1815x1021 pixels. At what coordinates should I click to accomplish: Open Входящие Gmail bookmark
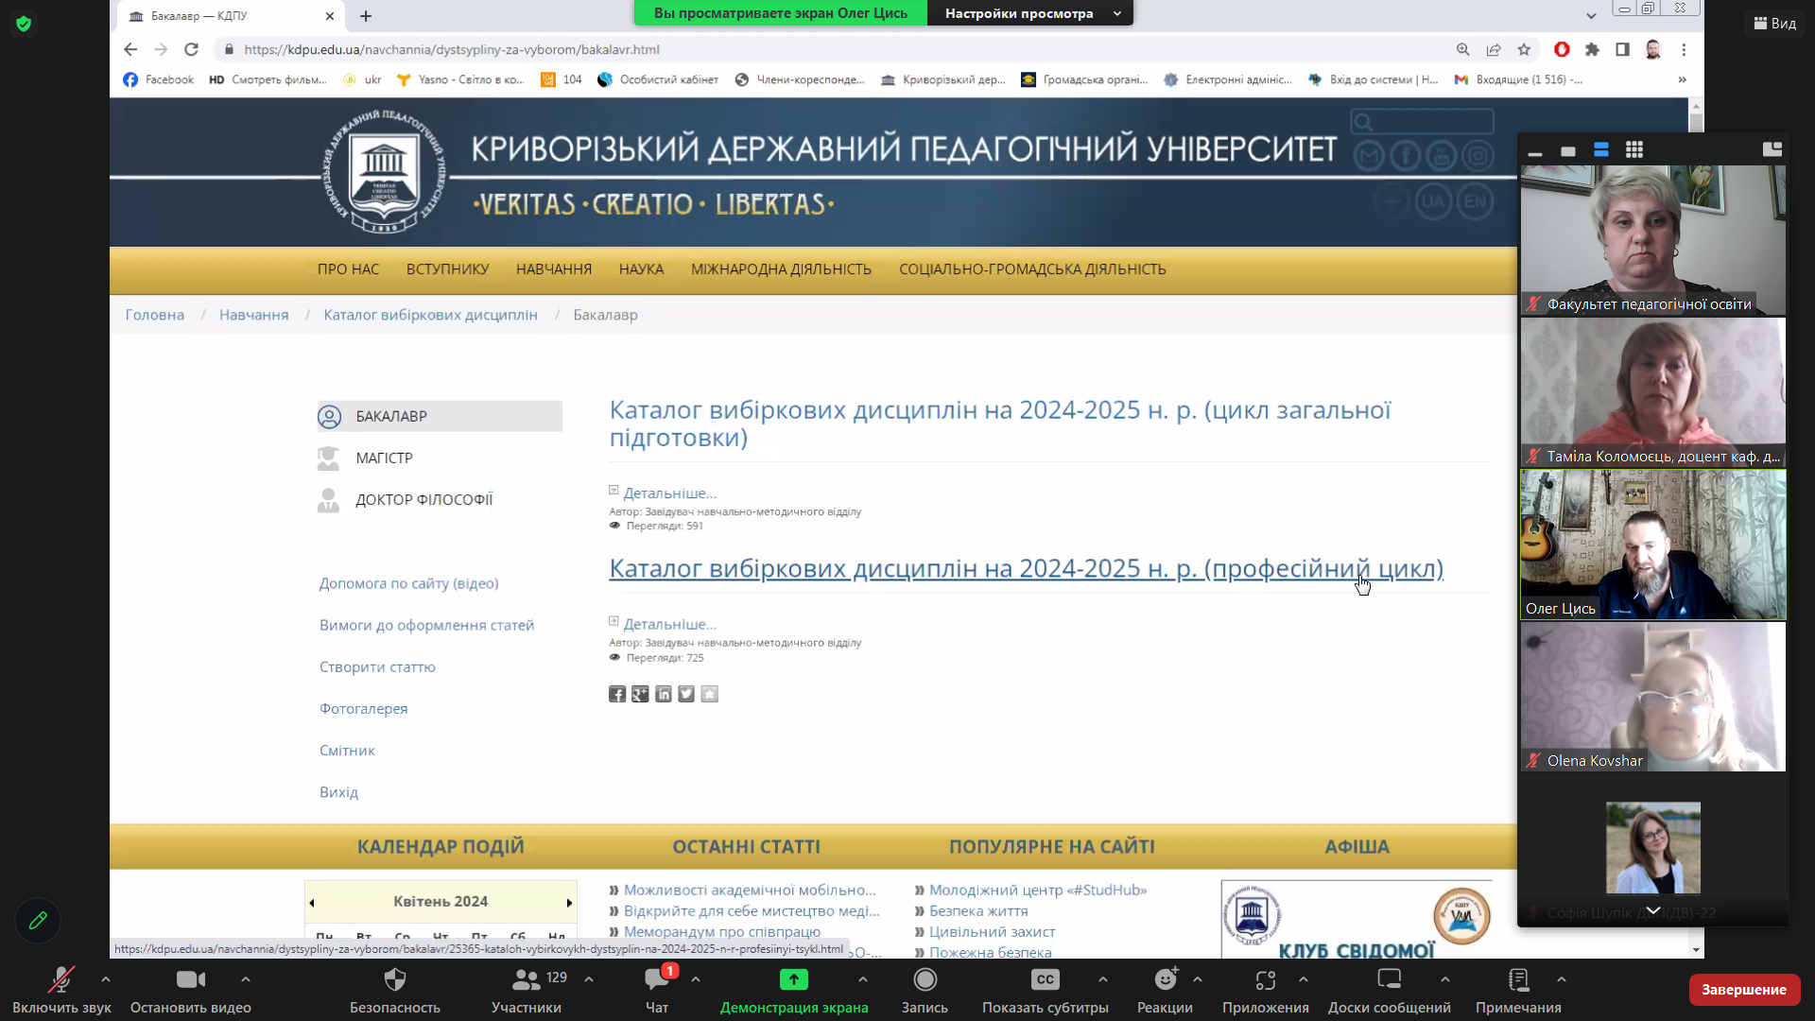(x=1519, y=79)
